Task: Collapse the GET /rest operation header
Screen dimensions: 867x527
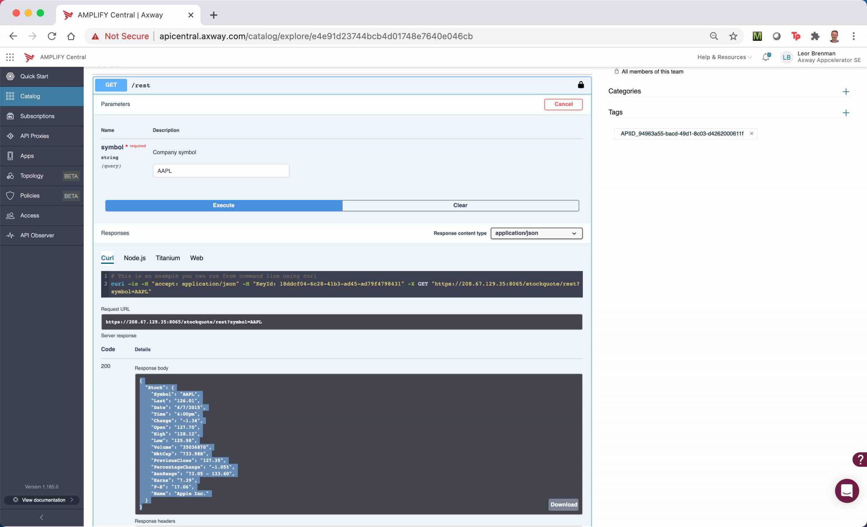Action: tap(342, 85)
